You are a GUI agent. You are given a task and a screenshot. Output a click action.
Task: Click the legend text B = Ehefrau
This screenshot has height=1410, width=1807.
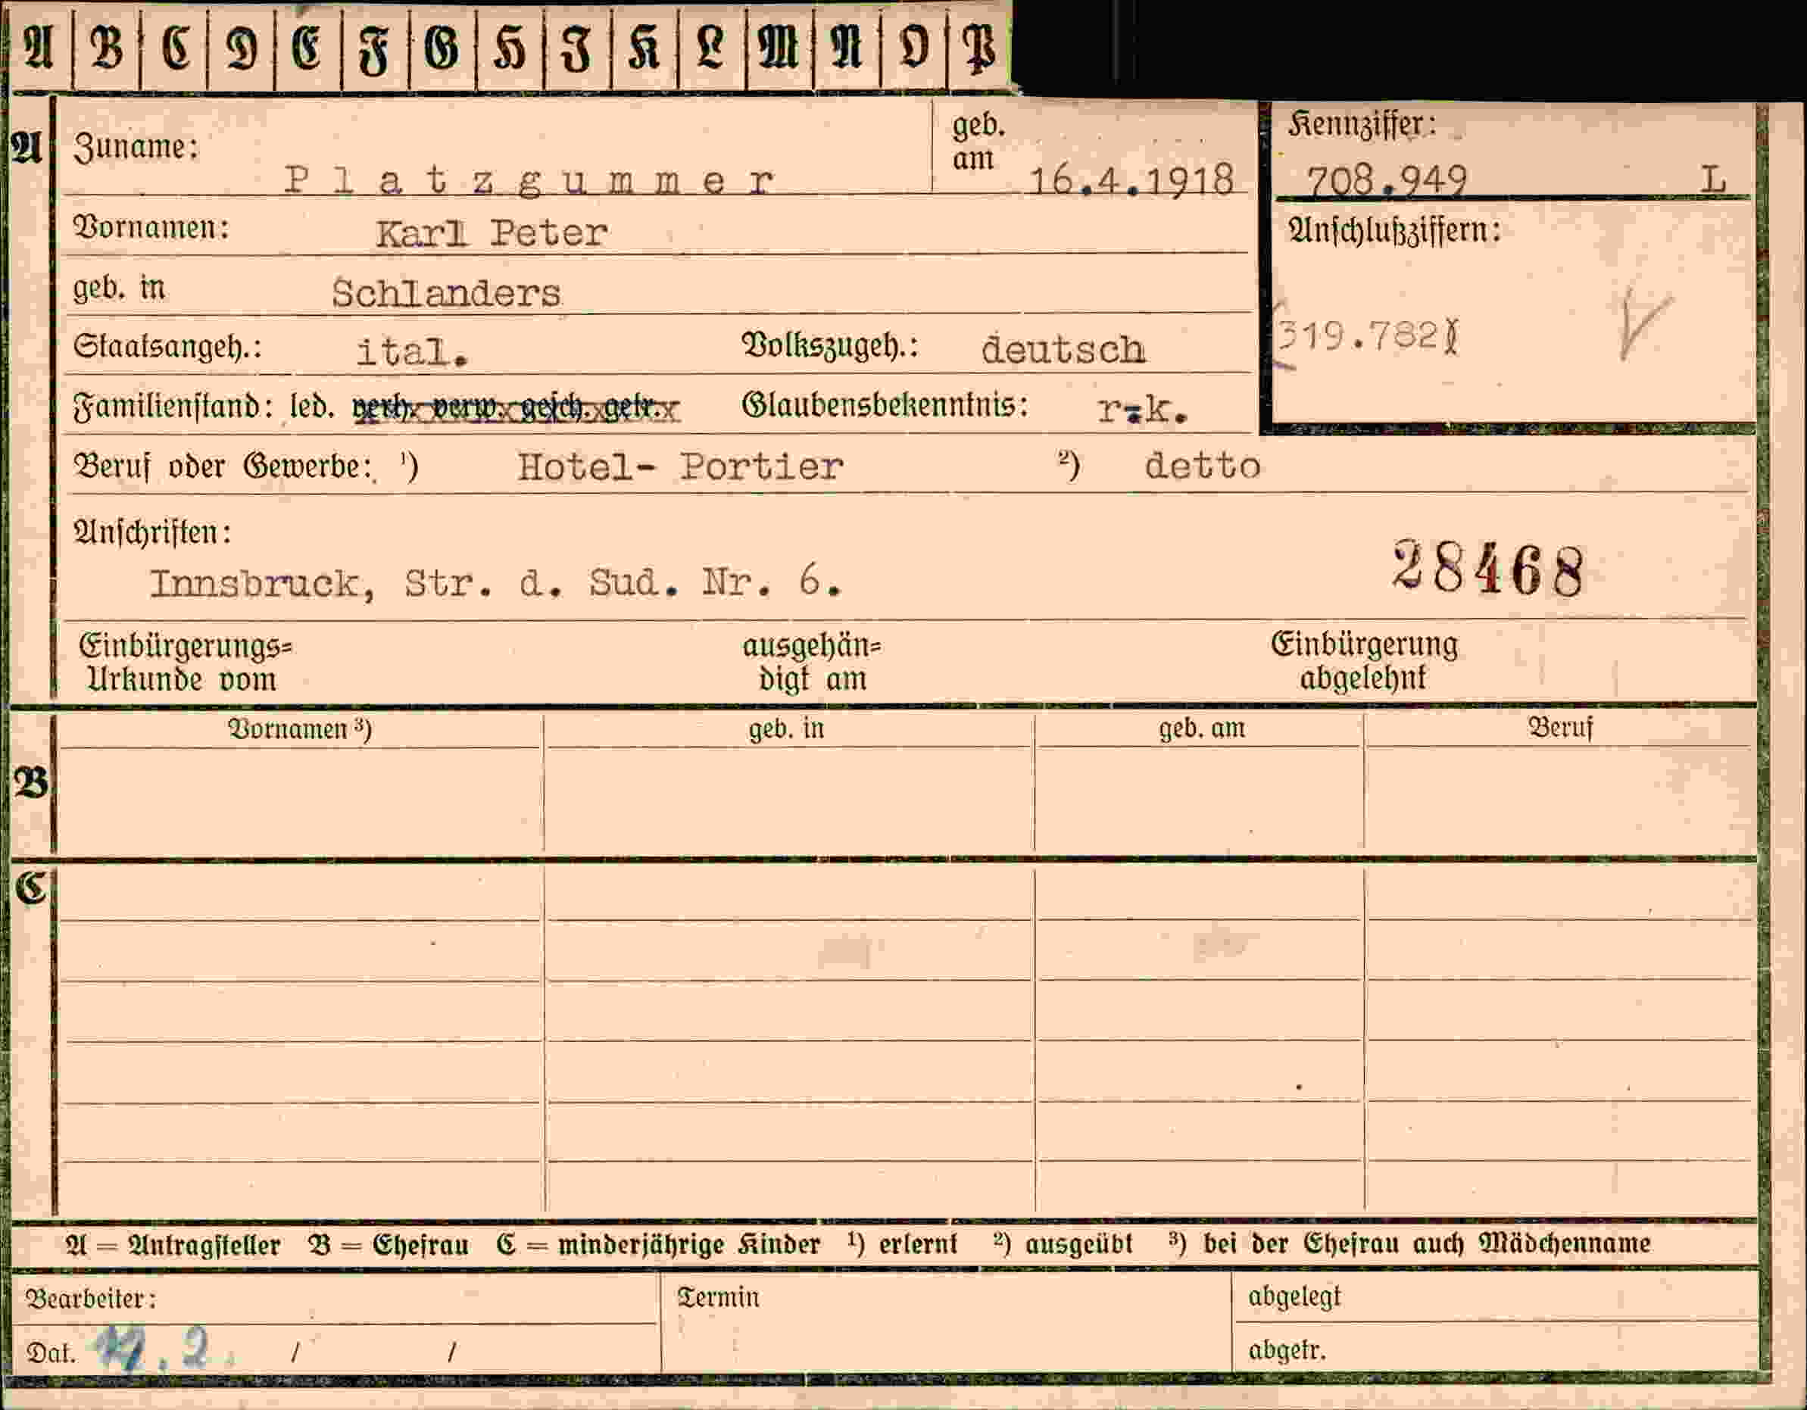[388, 1246]
